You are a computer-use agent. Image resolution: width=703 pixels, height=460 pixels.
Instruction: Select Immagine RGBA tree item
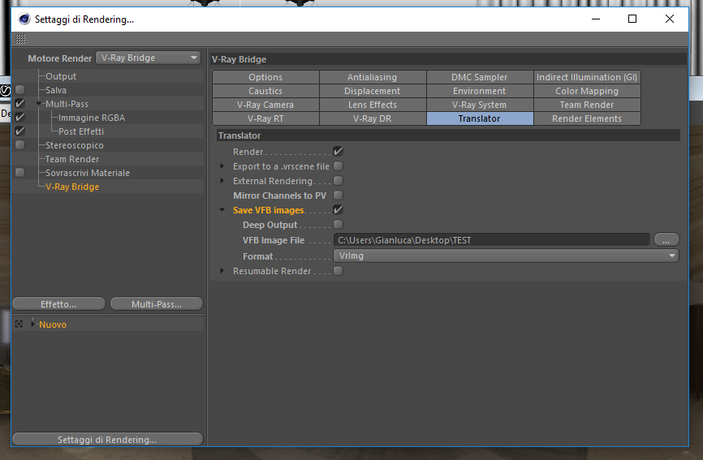[92, 118]
